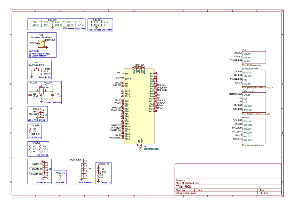Viewport: 293px width, 207px height.
Task: Click 'File: sensors.kicad_sch' label
Action: pyautogui.click(x=253, y=145)
